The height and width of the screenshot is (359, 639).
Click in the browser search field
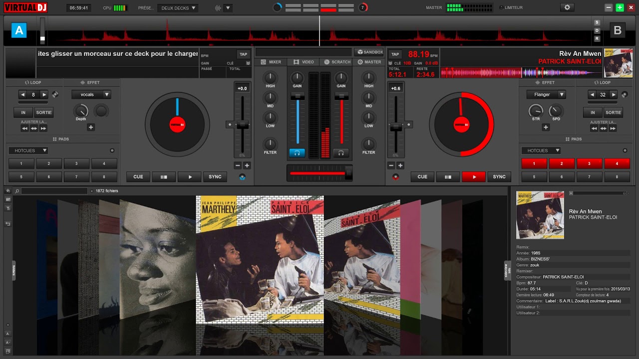click(54, 191)
